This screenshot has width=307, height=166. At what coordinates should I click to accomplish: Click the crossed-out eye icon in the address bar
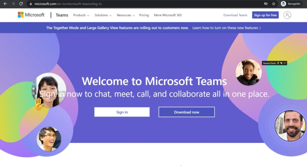pos(266,4)
